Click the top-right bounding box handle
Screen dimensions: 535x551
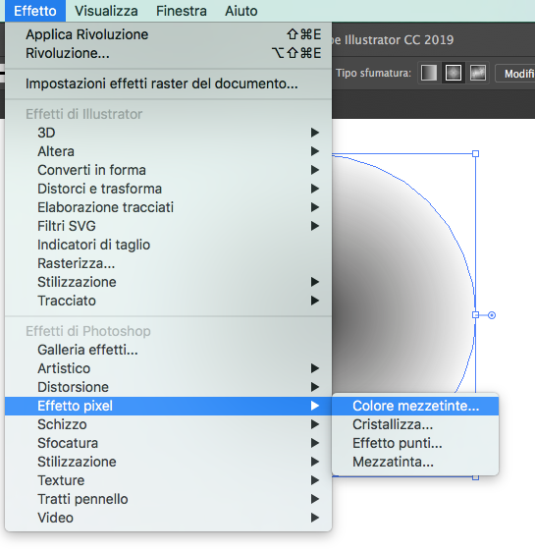coord(476,153)
